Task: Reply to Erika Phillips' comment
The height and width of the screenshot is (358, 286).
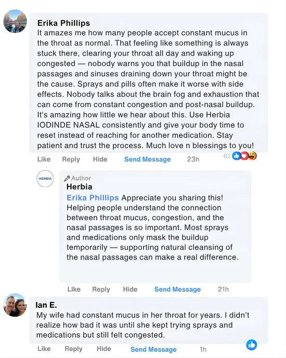Action: (x=71, y=159)
